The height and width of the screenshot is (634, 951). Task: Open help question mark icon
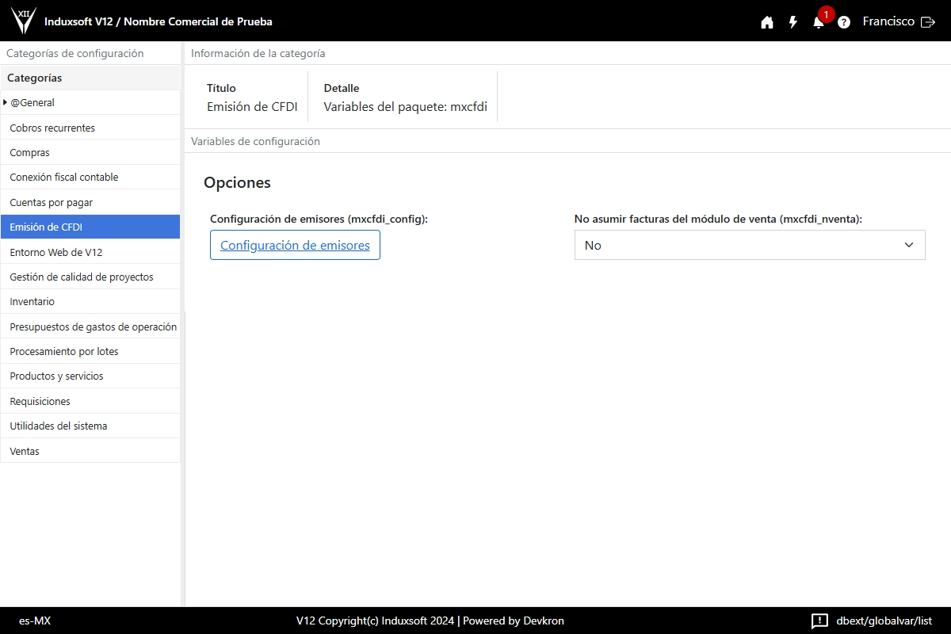pyautogui.click(x=844, y=22)
